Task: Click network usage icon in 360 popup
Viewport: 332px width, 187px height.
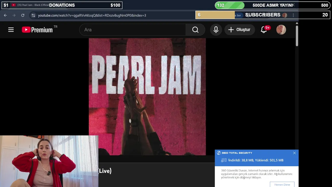Action: 224,160
